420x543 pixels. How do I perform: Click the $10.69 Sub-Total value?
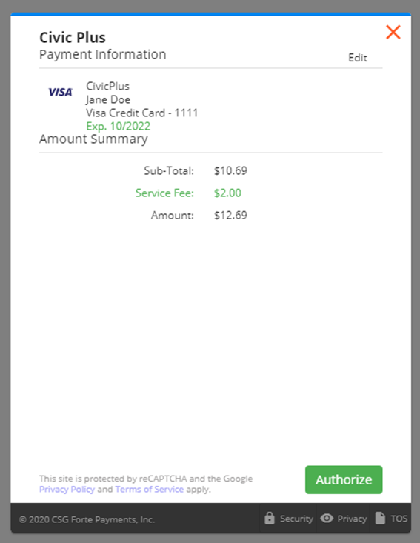[x=230, y=170]
